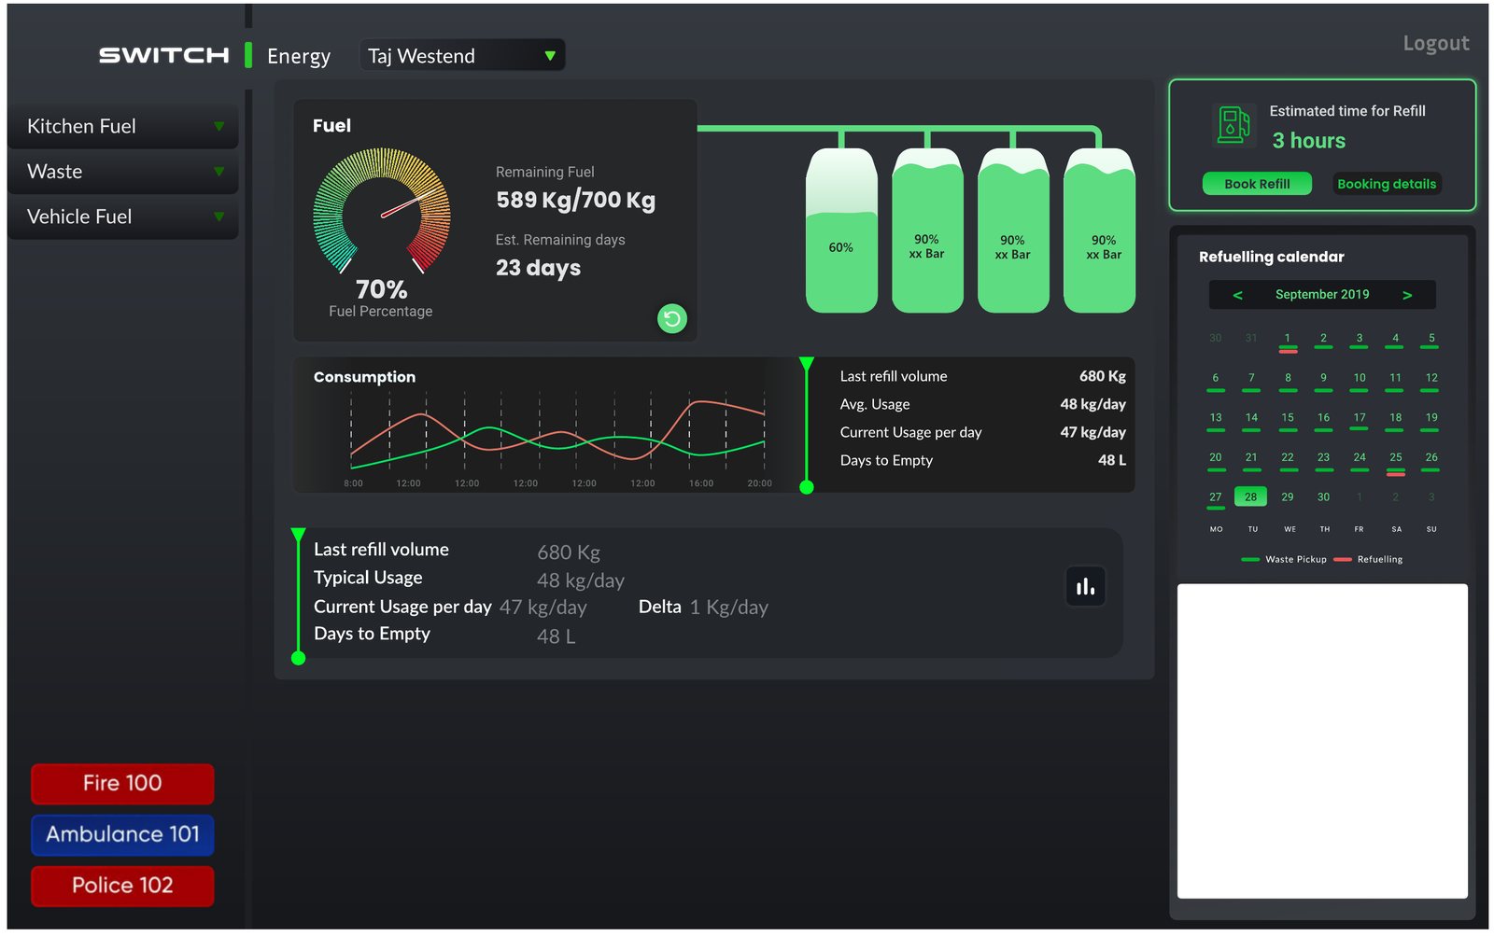Select September 1 refuelling date
The height and width of the screenshot is (936, 1494).
1288,341
